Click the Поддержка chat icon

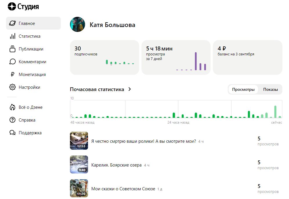(12, 133)
